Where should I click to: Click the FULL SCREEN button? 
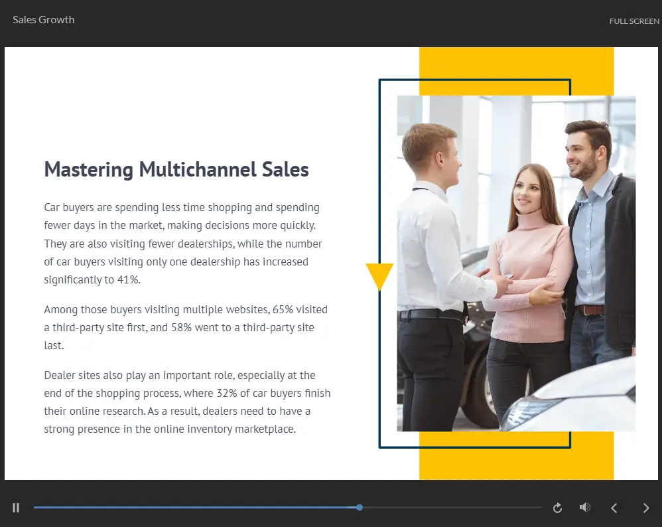coord(633,21)
